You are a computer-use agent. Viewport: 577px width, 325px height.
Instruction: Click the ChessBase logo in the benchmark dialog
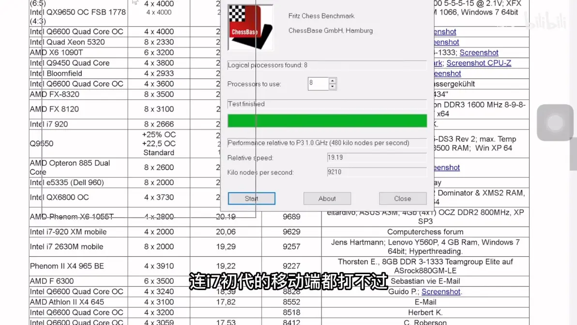pyautogui.click(x=251, y=27)
